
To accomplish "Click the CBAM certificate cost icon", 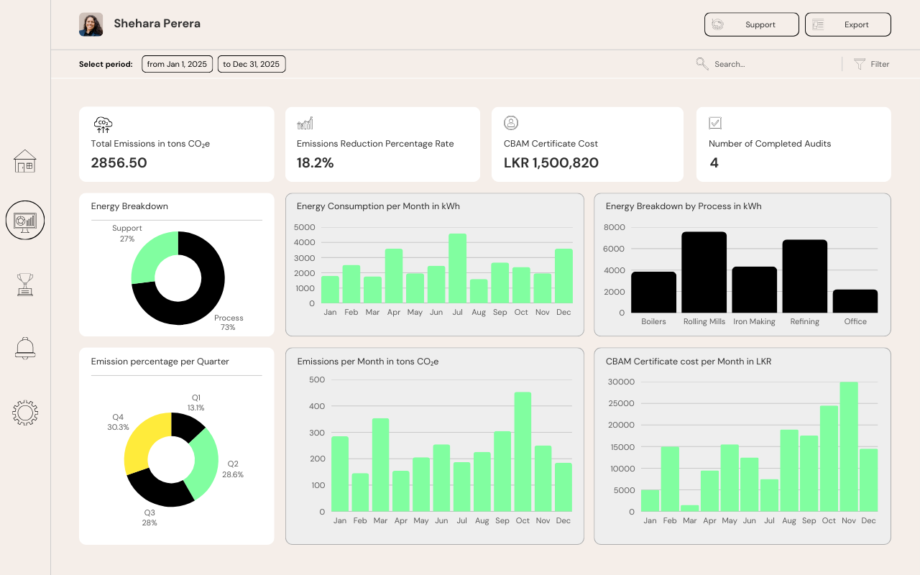I will pos(511,123).
